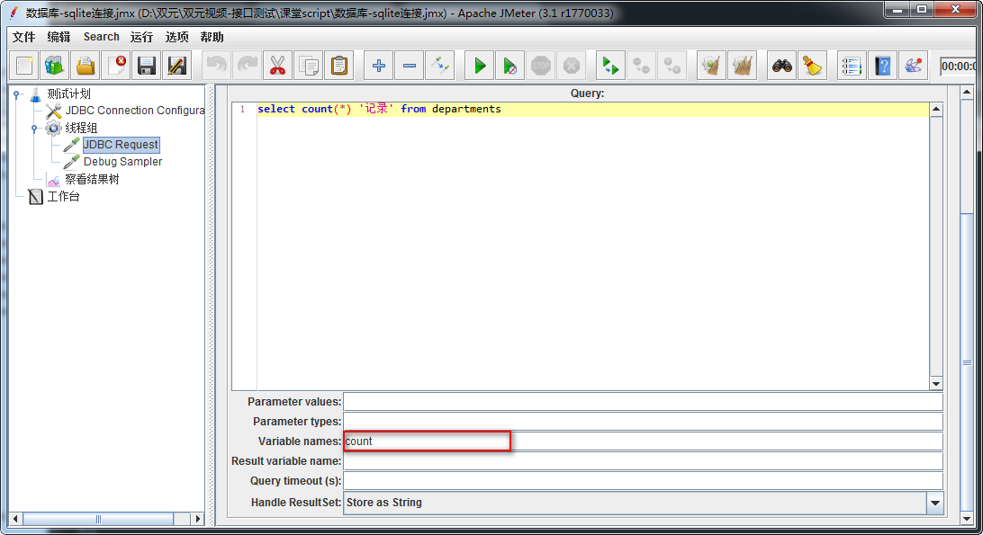Select 工作台 in the tree
983x535 pixels.
pyautogui.click(x=63, y=197)
